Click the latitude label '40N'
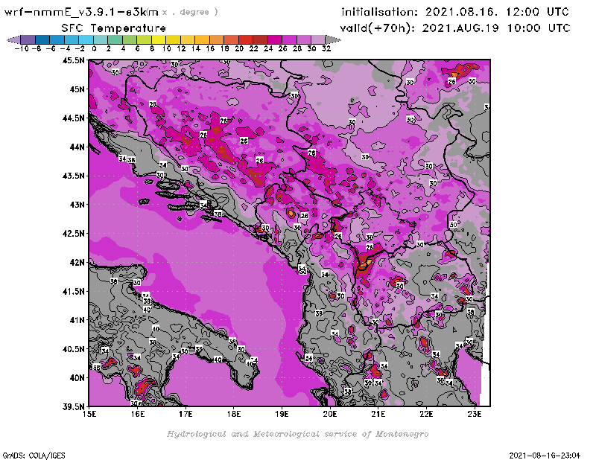596x460 pixels. (x=77, y=377)
